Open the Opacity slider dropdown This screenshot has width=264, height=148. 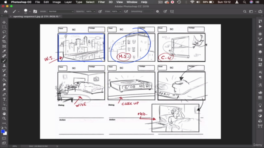tap(94, 12)
